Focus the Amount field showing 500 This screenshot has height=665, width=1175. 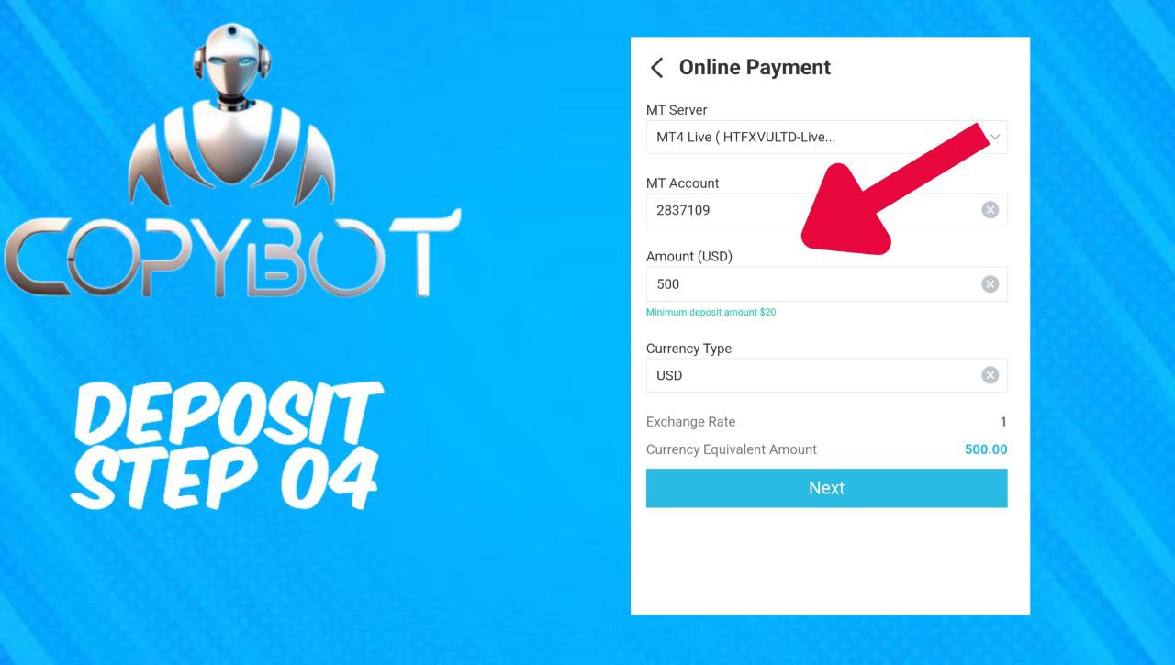pyautogui.click(x=826, y=284)
